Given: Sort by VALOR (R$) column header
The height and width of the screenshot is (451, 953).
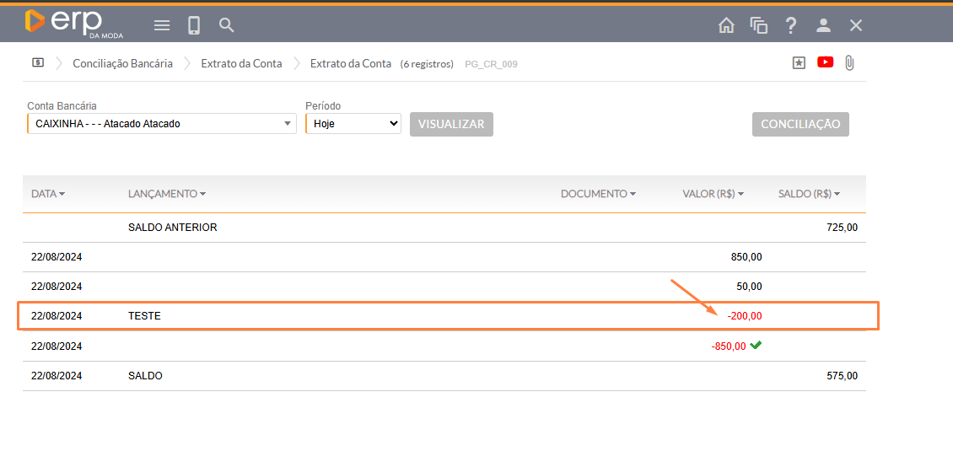Looking at the screenshot, I should pyautogui.click(x=713, y=194).
